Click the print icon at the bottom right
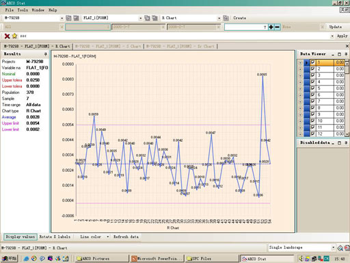This screenshot has height=263, width=350. [x=347, y=248]
